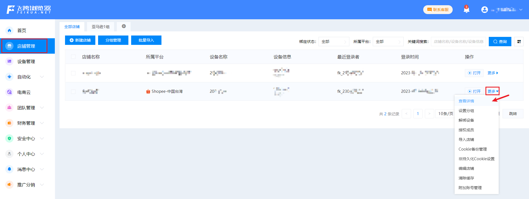
Task: Click the device icon beside 设备管理
Action: pos(9,61)
